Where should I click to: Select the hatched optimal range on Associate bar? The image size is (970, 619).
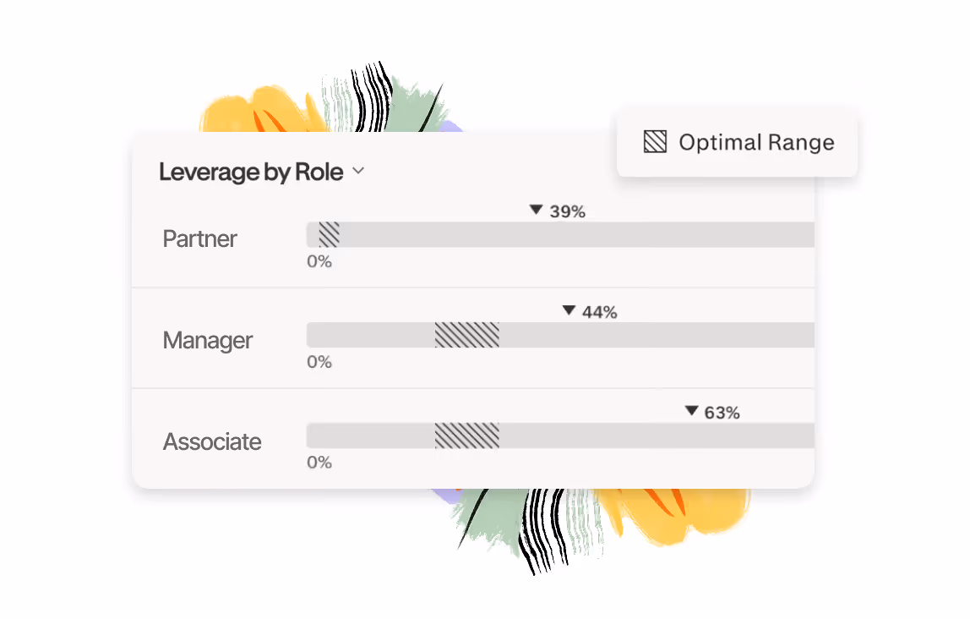[466, 436]
